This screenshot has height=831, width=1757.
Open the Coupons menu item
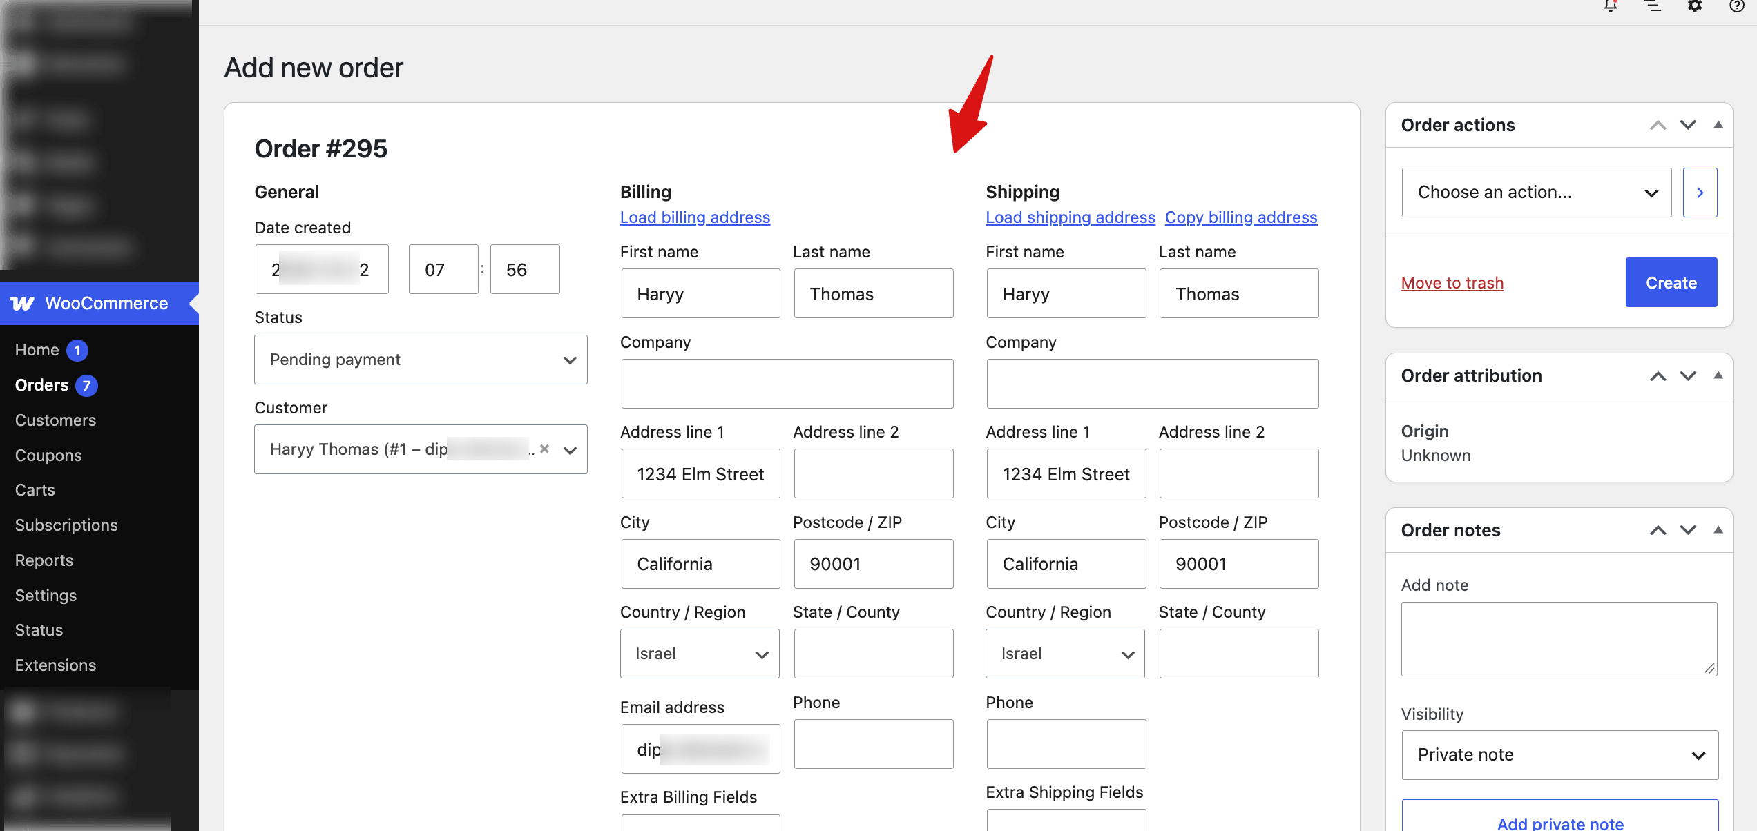pos(48,456)
